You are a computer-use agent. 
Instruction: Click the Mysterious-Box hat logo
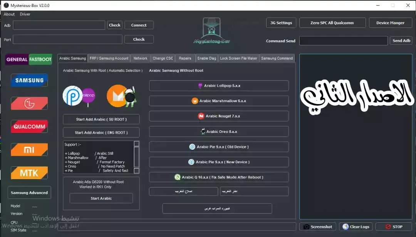(x=211, y=30)
